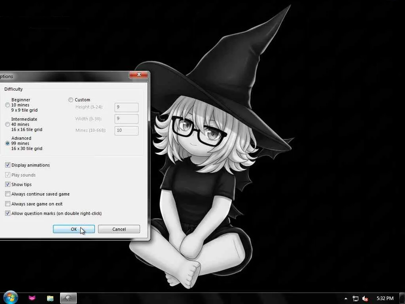405x304 pixels.
Task: Switch to Minesweeper taskbar button
Action: coord(68,298)
